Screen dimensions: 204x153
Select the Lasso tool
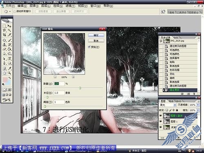(4, 30)
